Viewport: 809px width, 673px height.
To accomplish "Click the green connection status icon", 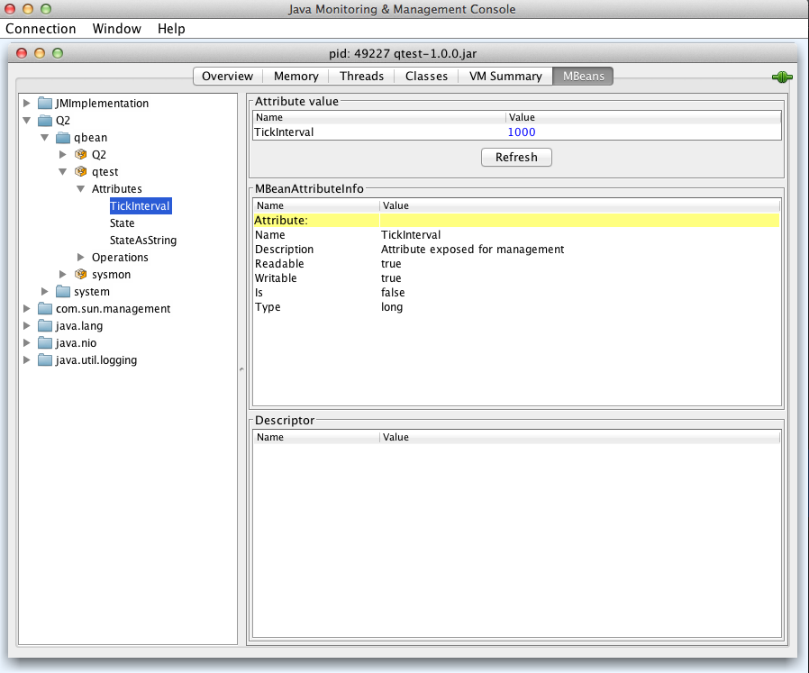I will coord(782,77).
